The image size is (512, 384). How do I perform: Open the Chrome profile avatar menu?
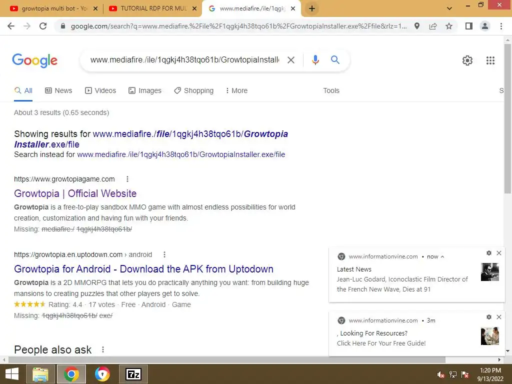pos(485,26)
